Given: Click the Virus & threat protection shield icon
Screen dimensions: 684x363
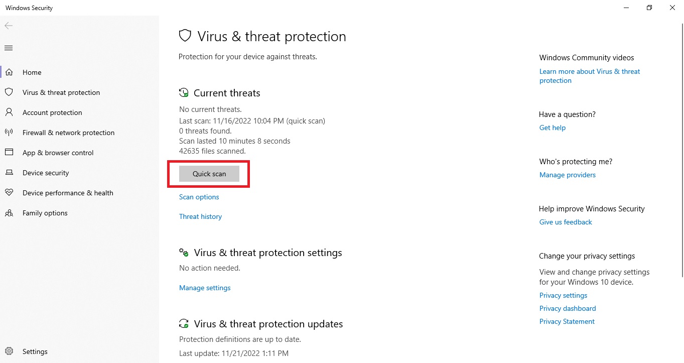Looking at the screenshot, I should click(x=9, y=92).
